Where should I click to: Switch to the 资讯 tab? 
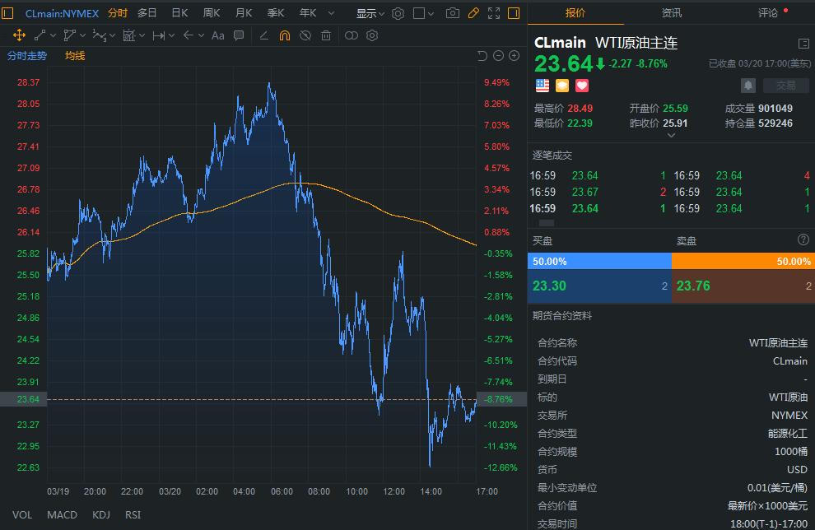tap(670, 12)
